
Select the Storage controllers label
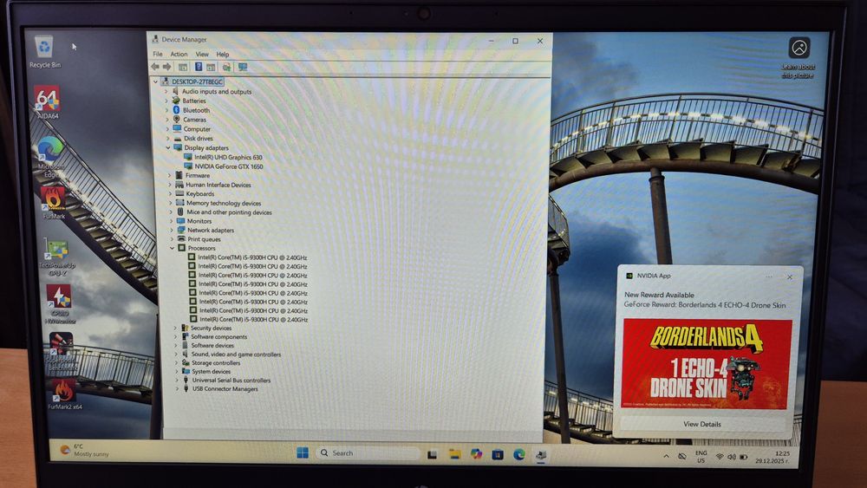[216, 364]
